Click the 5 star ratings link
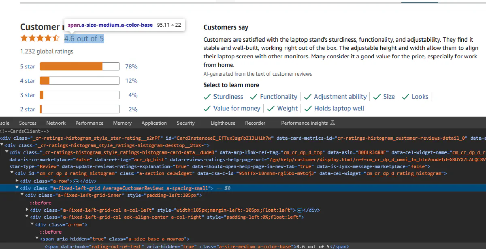 tap(27, 66)
